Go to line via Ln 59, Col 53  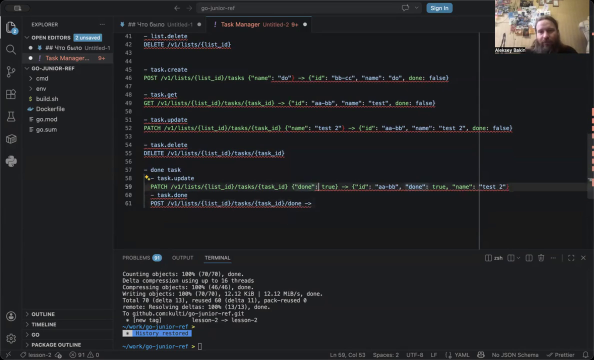pos(347,355)
